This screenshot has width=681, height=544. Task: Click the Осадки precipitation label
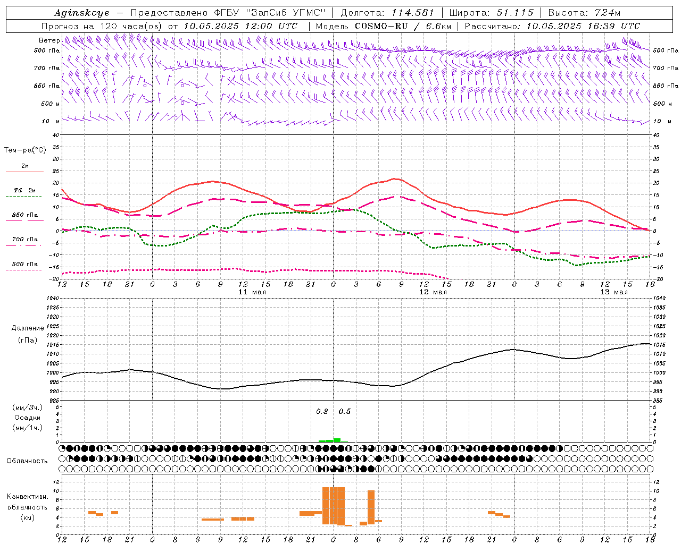pyautogui.click(x=28, y=418)
